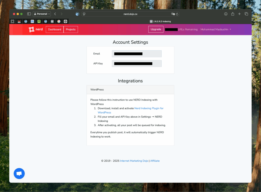Go to the Projects page
Image resolution: width=261 pixels, height=192 pixels.
[x=71, y=29]
